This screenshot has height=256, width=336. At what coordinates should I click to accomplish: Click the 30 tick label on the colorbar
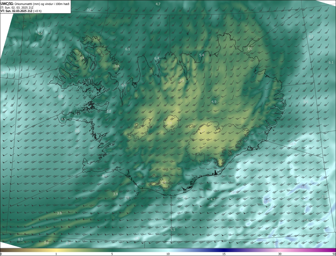tap(280, 254)
